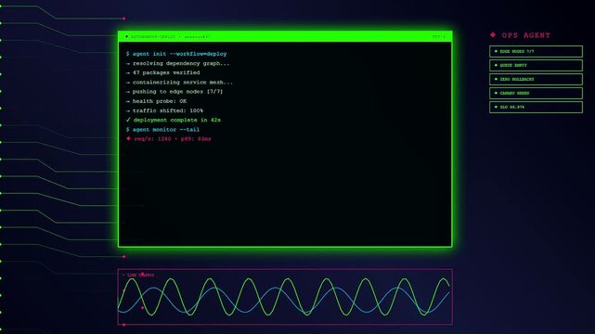Click the 'containerizing service mesh...' line
The height and width of the screenshot is (334, 595).
pos(179,83)
